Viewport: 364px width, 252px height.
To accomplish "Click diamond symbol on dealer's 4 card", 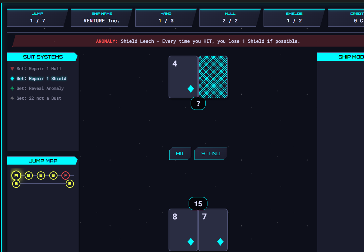I will click(191, 89).
